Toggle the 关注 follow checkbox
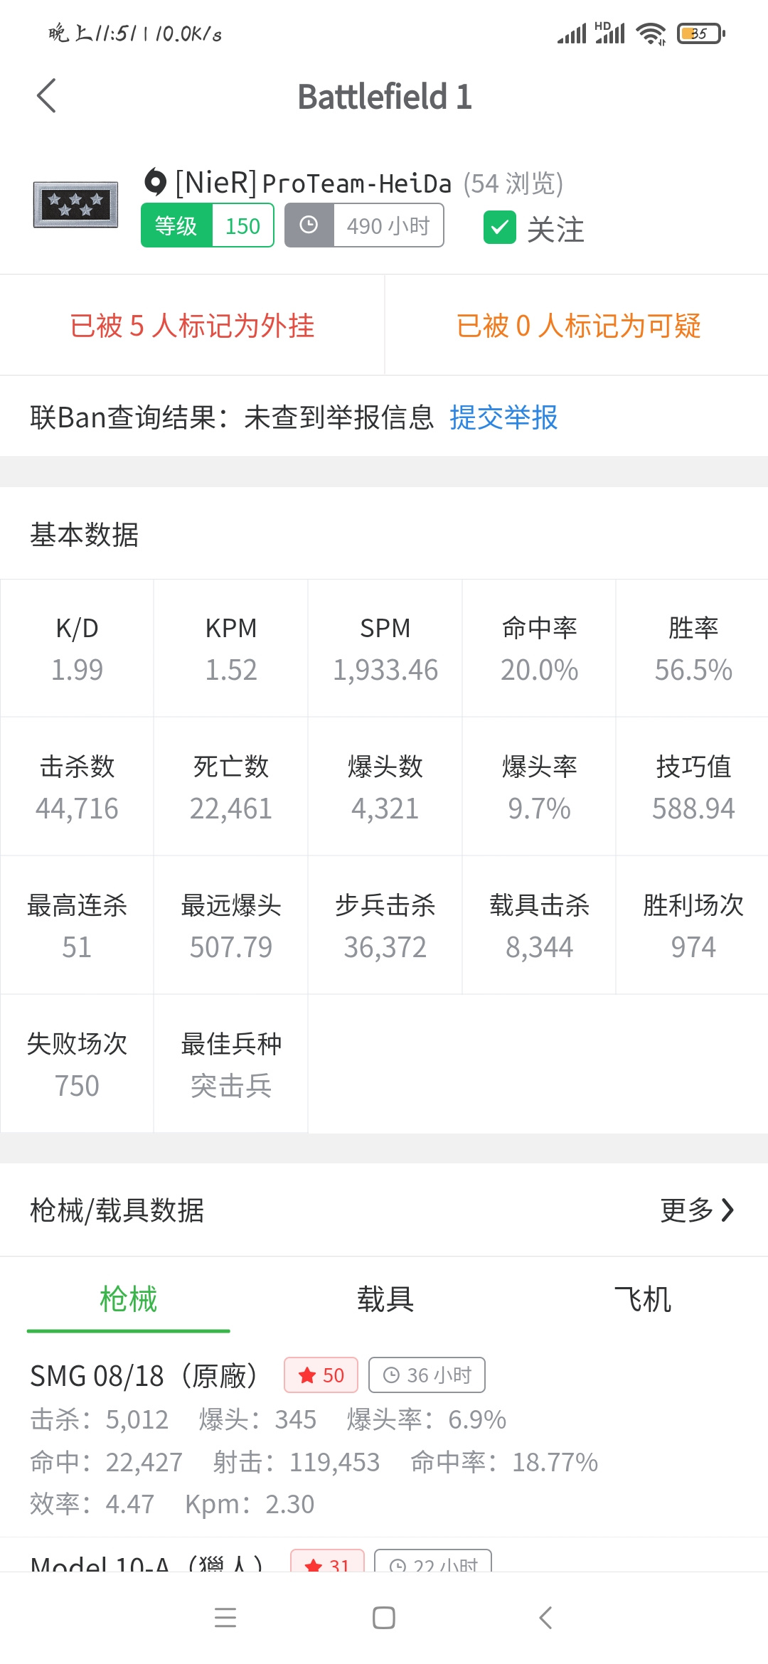768x1664 pixels. [x=499, y=228]
